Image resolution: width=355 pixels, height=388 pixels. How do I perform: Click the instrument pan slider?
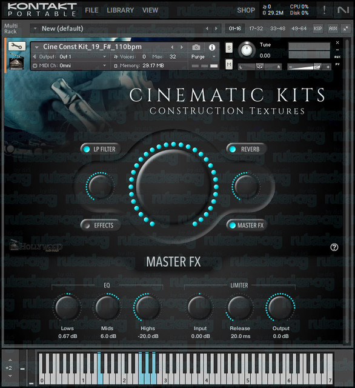pyautogui.click(x=259, y=67)
